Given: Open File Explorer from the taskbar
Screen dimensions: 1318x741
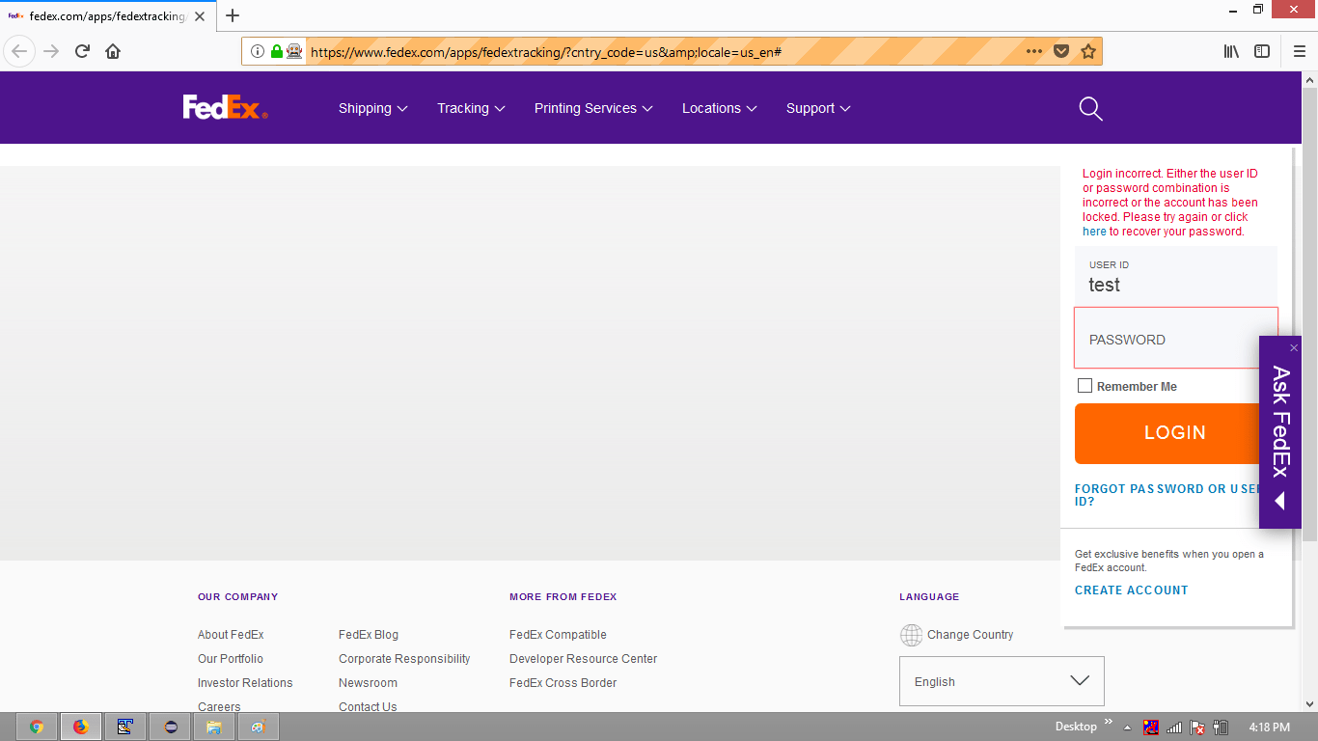Looking at the screenshot, I should (x=214, y=727).
